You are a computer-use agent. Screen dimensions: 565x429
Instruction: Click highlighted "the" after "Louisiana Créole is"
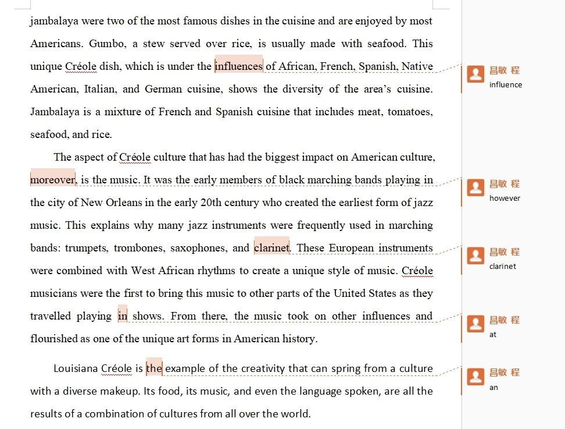(x=154, y=368)
